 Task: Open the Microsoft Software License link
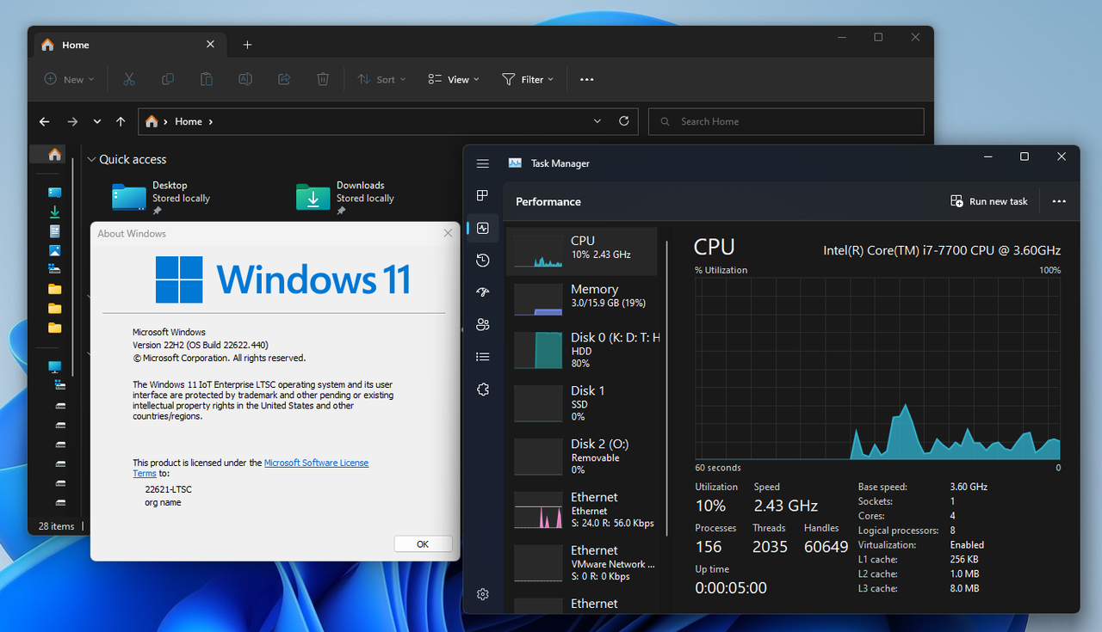click(316, 463)
